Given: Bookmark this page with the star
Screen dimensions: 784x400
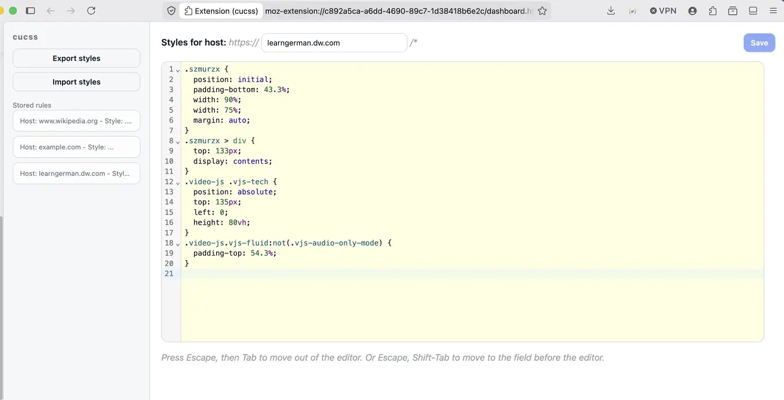Looking at the screenshot, I should point(542,11).
